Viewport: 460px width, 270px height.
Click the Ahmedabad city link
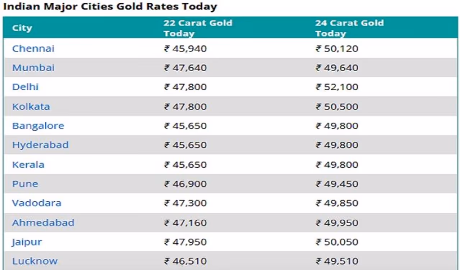click(43, 223)
